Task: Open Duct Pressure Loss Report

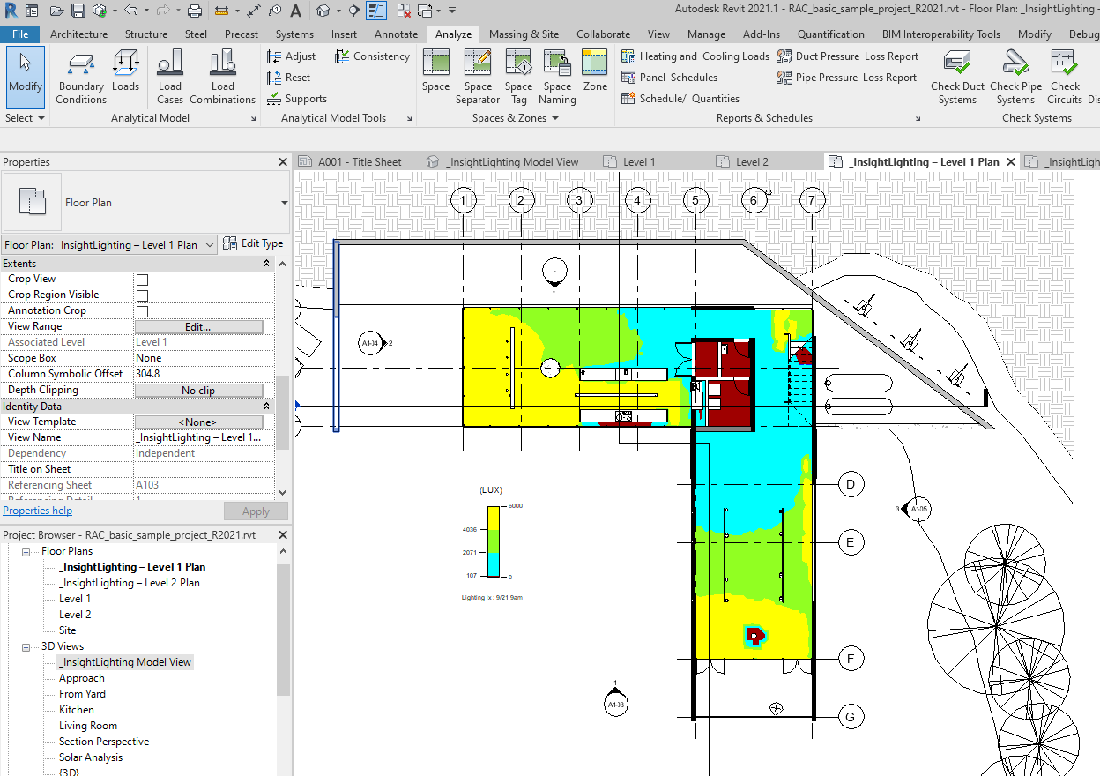Action: [848, 56]
